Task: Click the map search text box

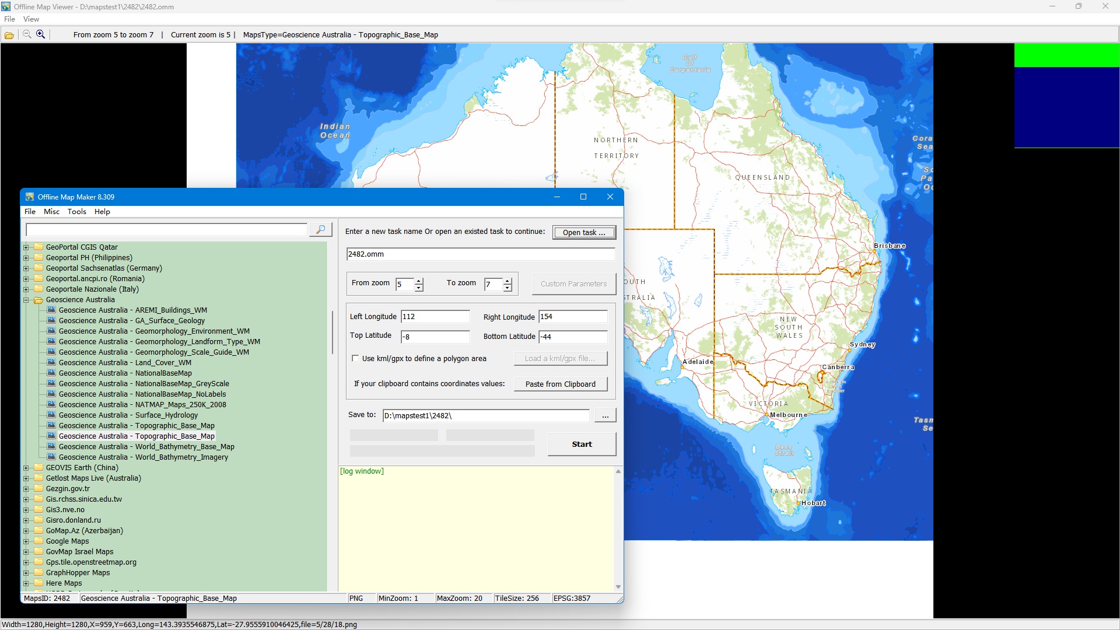Action: (166, 230)
